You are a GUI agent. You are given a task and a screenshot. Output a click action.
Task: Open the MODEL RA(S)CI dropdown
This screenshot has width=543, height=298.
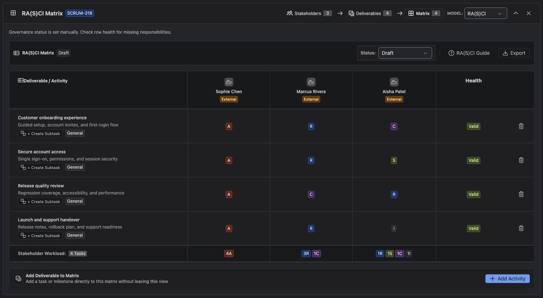tap(485, 13)
